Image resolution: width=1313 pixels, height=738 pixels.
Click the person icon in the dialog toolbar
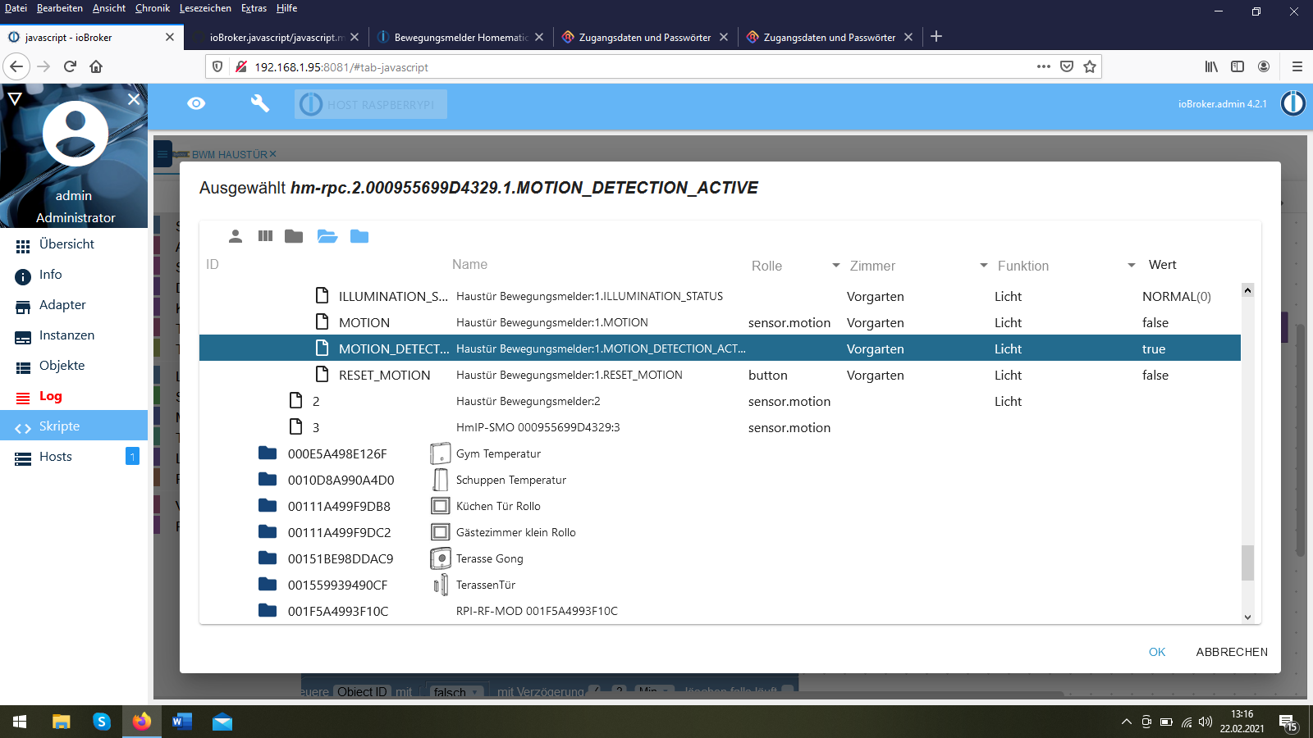click(x=236, y=236)
